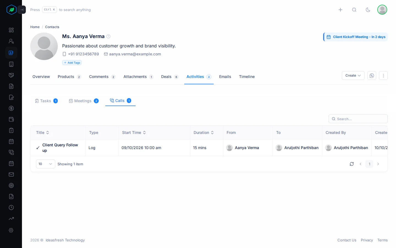Image resolution: width=396 pixels, height=248 pixels.
Task: Open the Meetings sub-tab
Action: [x=84, y=101]
